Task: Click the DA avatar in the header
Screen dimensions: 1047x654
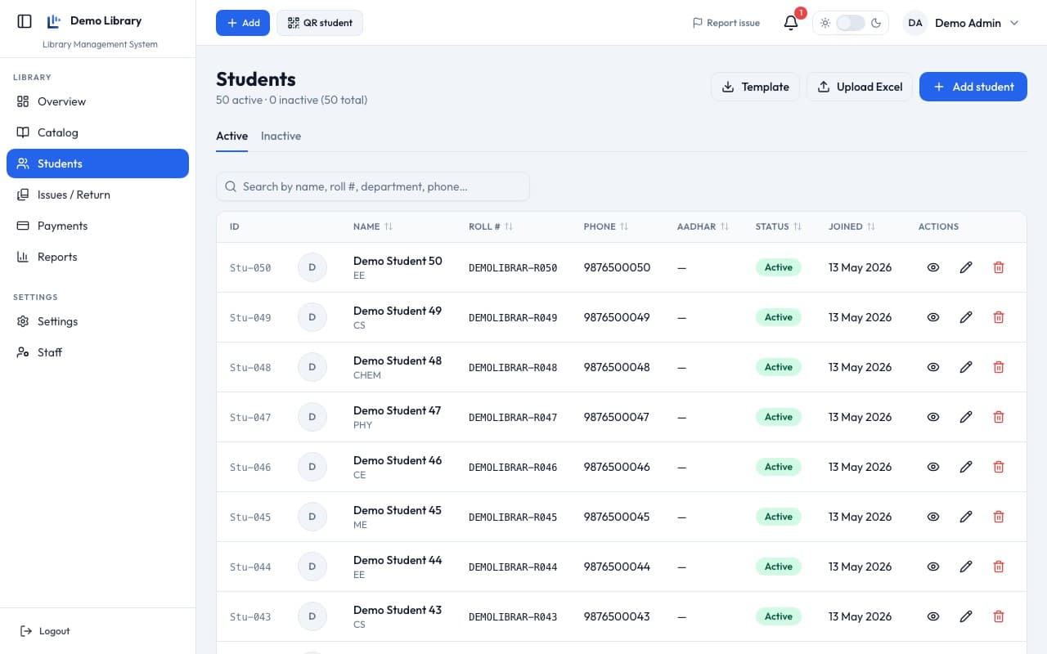Action: [915, 23]
